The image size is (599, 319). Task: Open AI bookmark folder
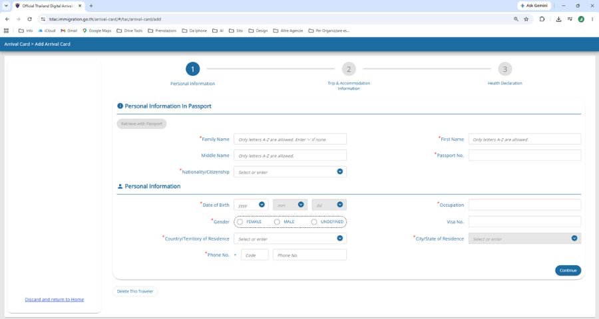218,31
